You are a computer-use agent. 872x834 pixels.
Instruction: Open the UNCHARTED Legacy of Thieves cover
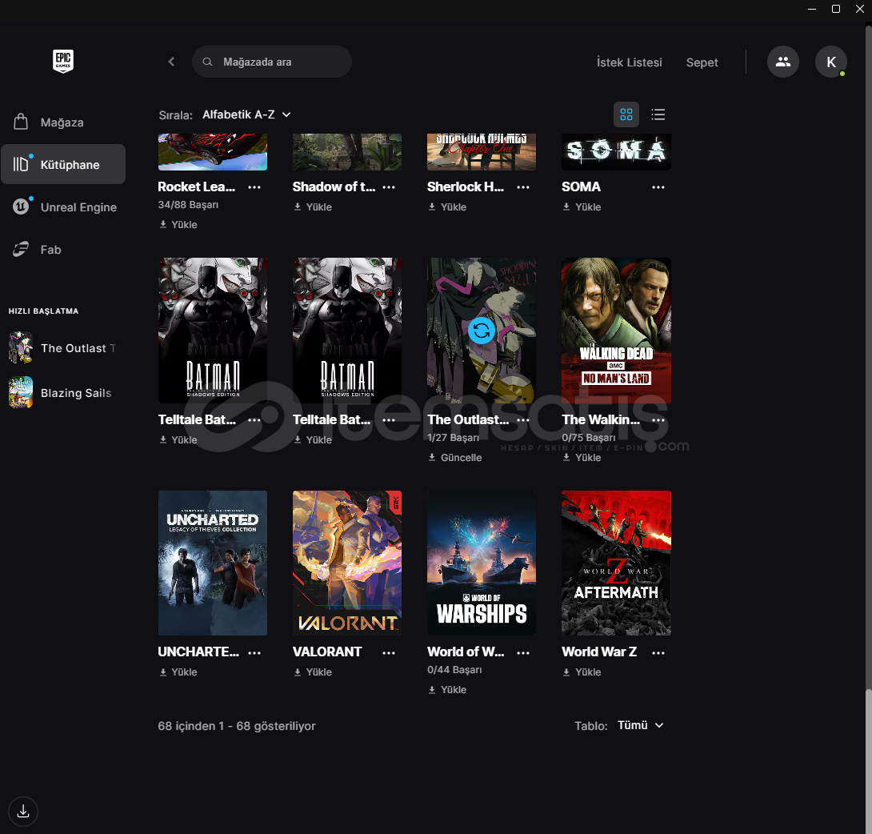pos(213,563)
